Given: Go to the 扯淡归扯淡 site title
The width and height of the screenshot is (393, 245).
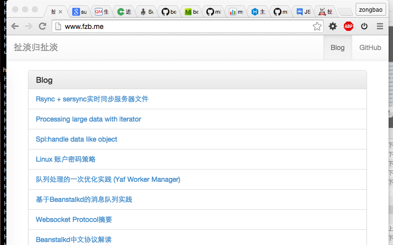Looking at the screenshot, I should coord(36,48).
